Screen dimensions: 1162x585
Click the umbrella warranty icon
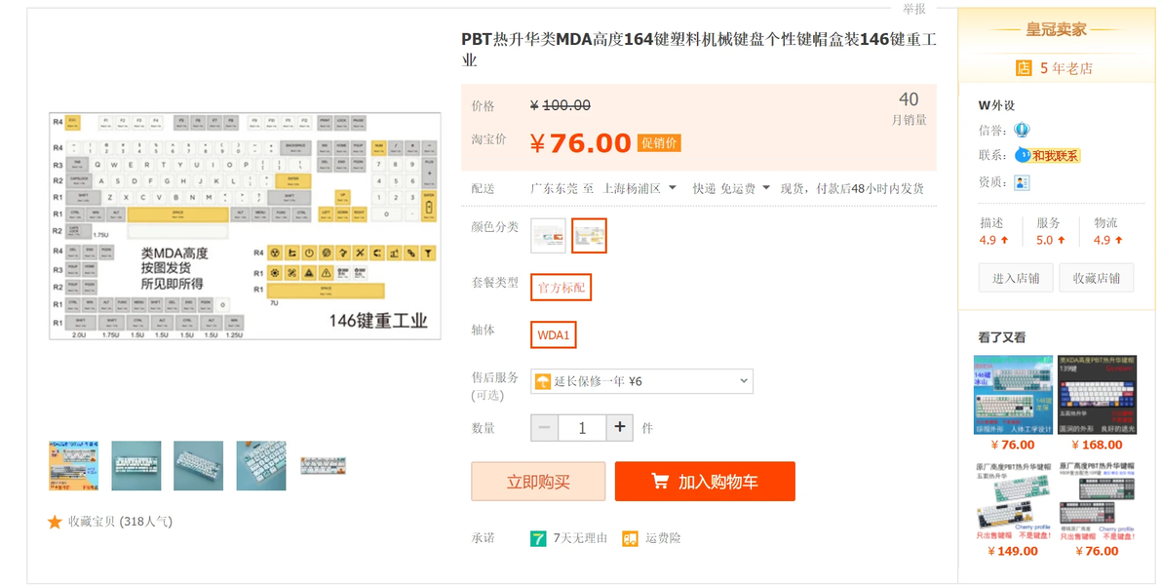coord(543,381)
